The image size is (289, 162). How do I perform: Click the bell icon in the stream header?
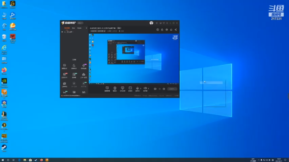tap(171, 30)
